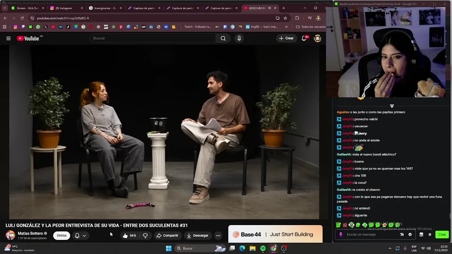This screenshot has width=452, height=254.
Task: Open the Kick chat shop icon
Action: (x=421, y=235)
